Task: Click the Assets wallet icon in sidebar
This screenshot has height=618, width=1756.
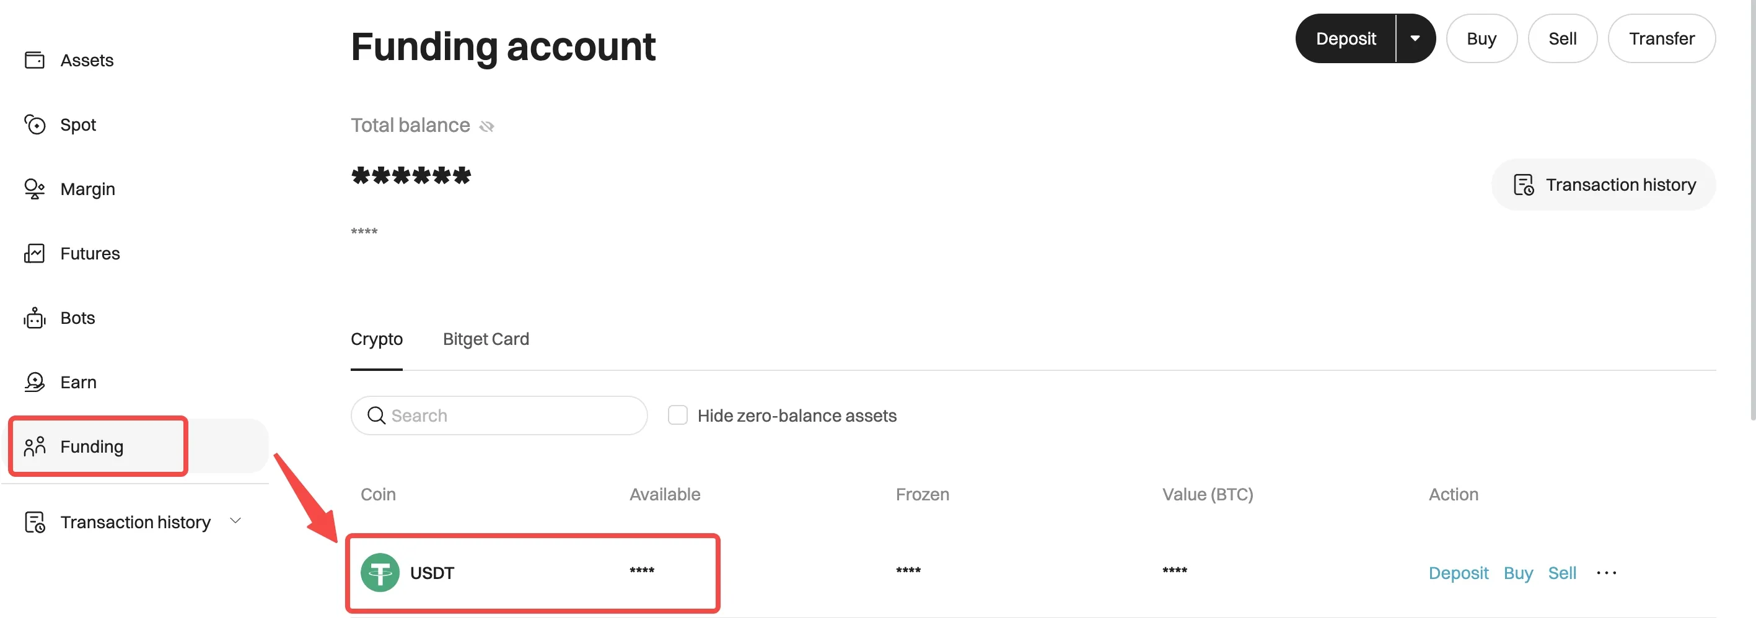Action: 34,61
